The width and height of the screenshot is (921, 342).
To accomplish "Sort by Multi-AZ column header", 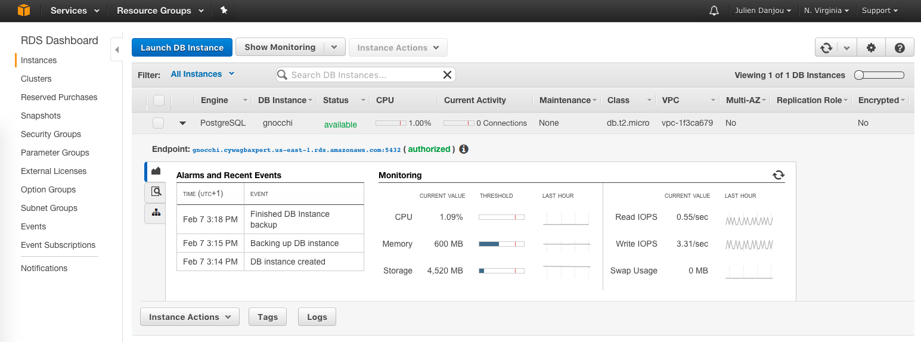I will click(745, 100).
